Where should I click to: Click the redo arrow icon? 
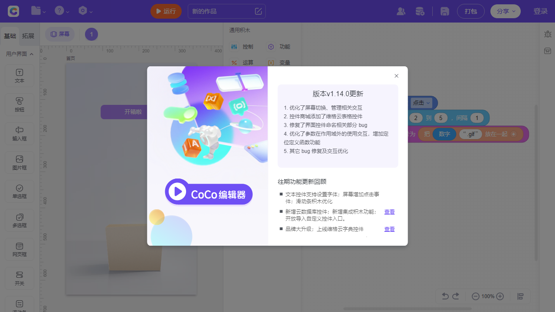pyautogui.click(x=456, y=296)
